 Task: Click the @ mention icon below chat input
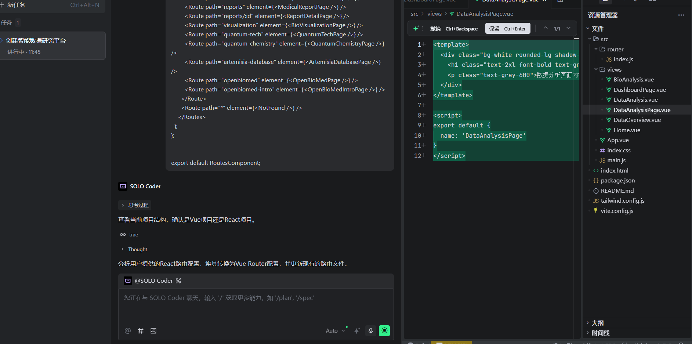pyautogui.click(x=128, y=331)
